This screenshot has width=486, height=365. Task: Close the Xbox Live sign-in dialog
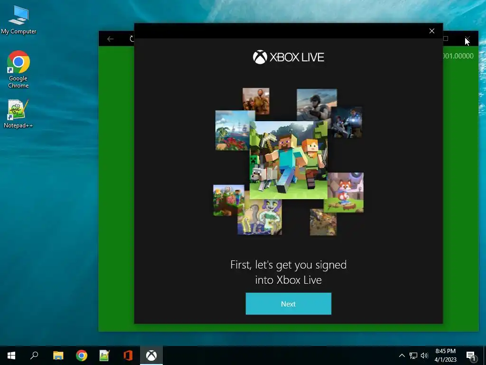pyautogui.click(x=432, y=31)
